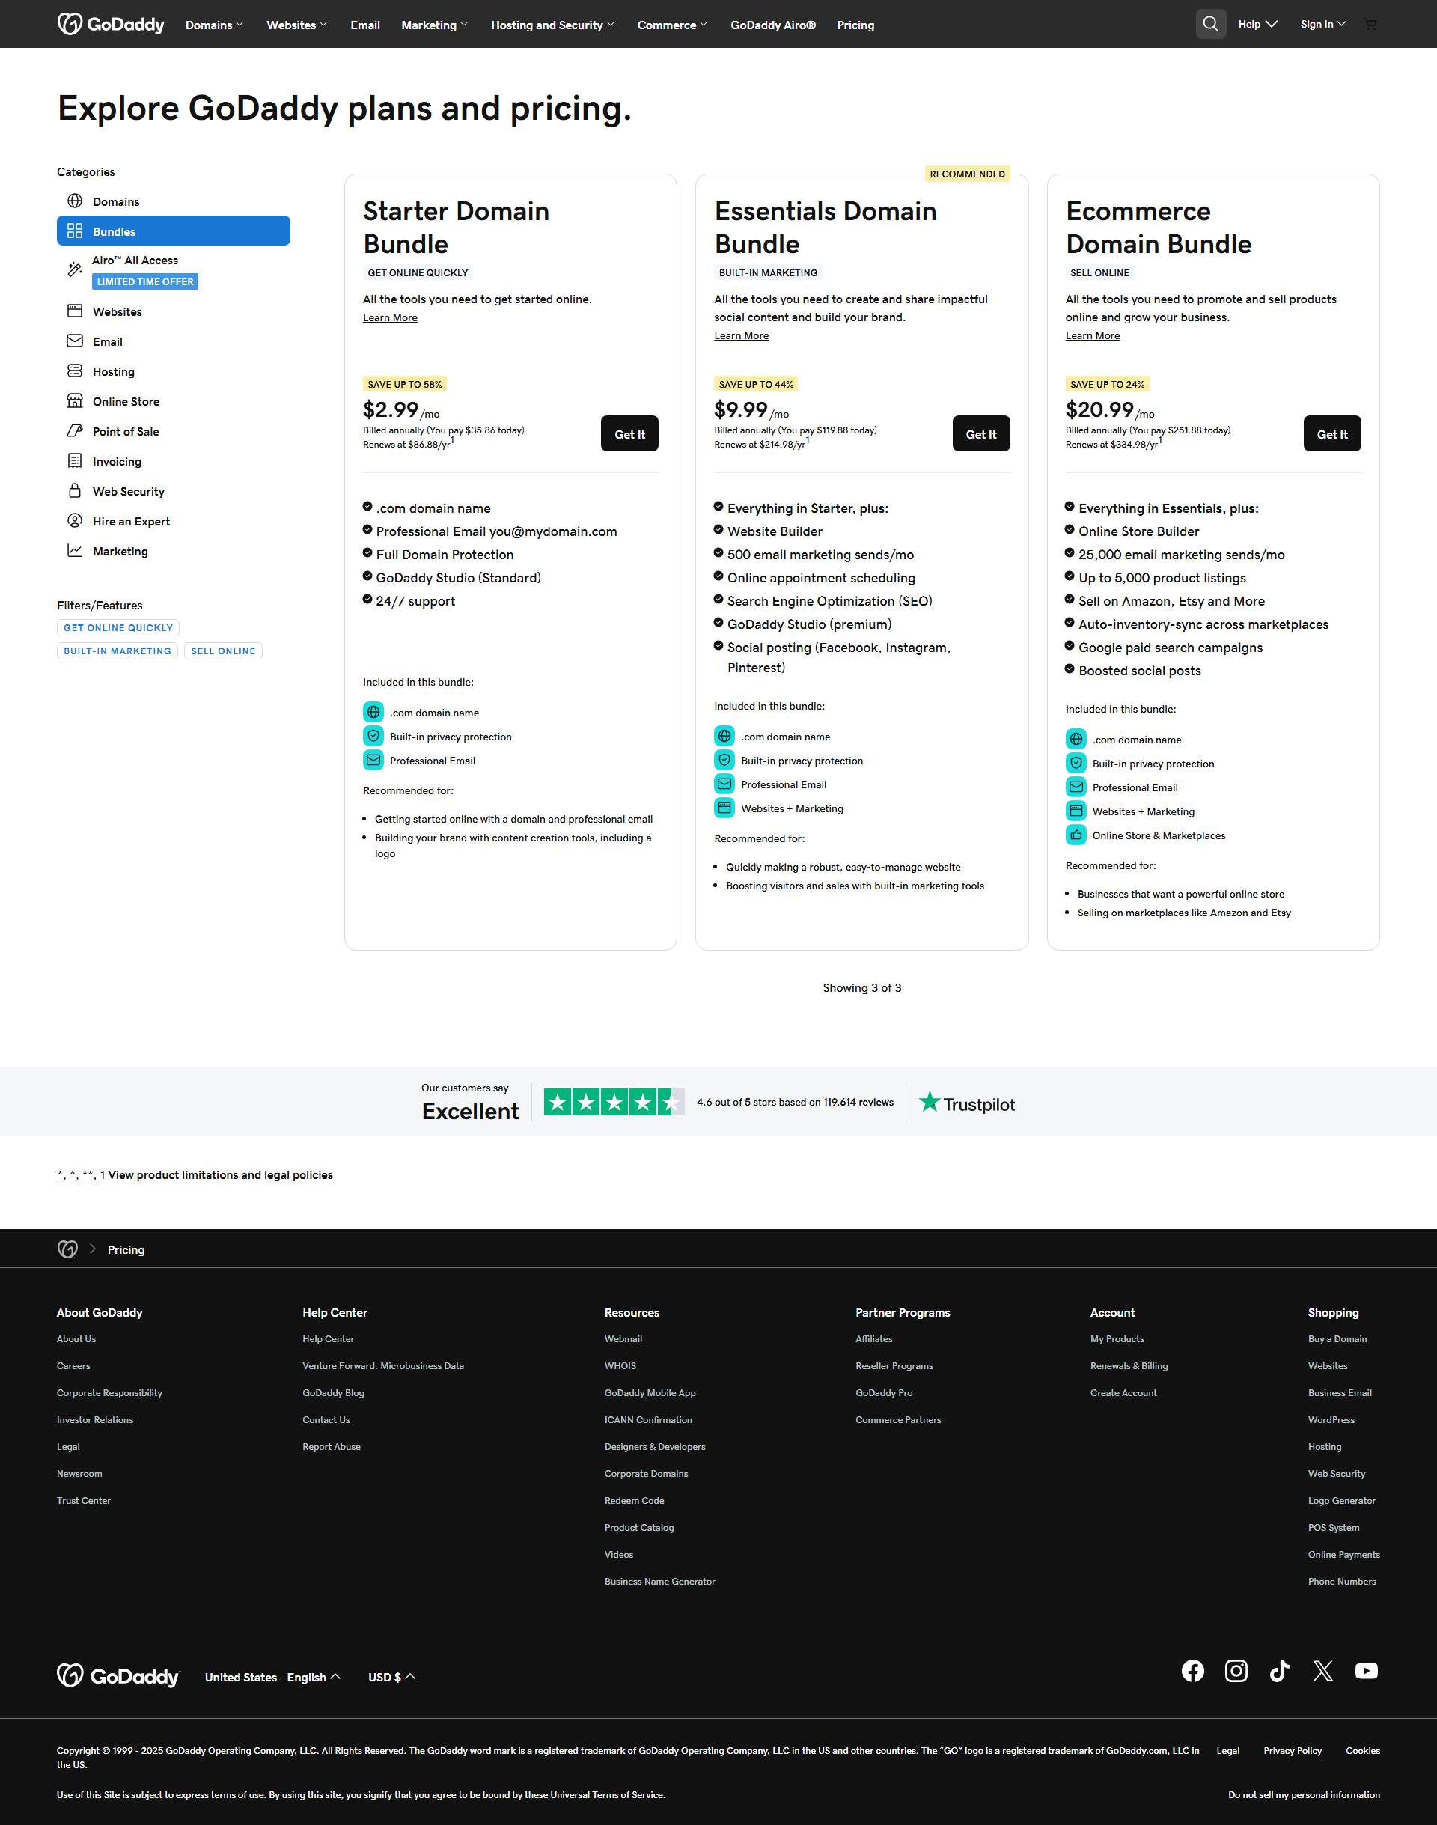Click the GoDaddy logo in the header
This screenshot has width=1437, height=1825.
coord(110,25)
